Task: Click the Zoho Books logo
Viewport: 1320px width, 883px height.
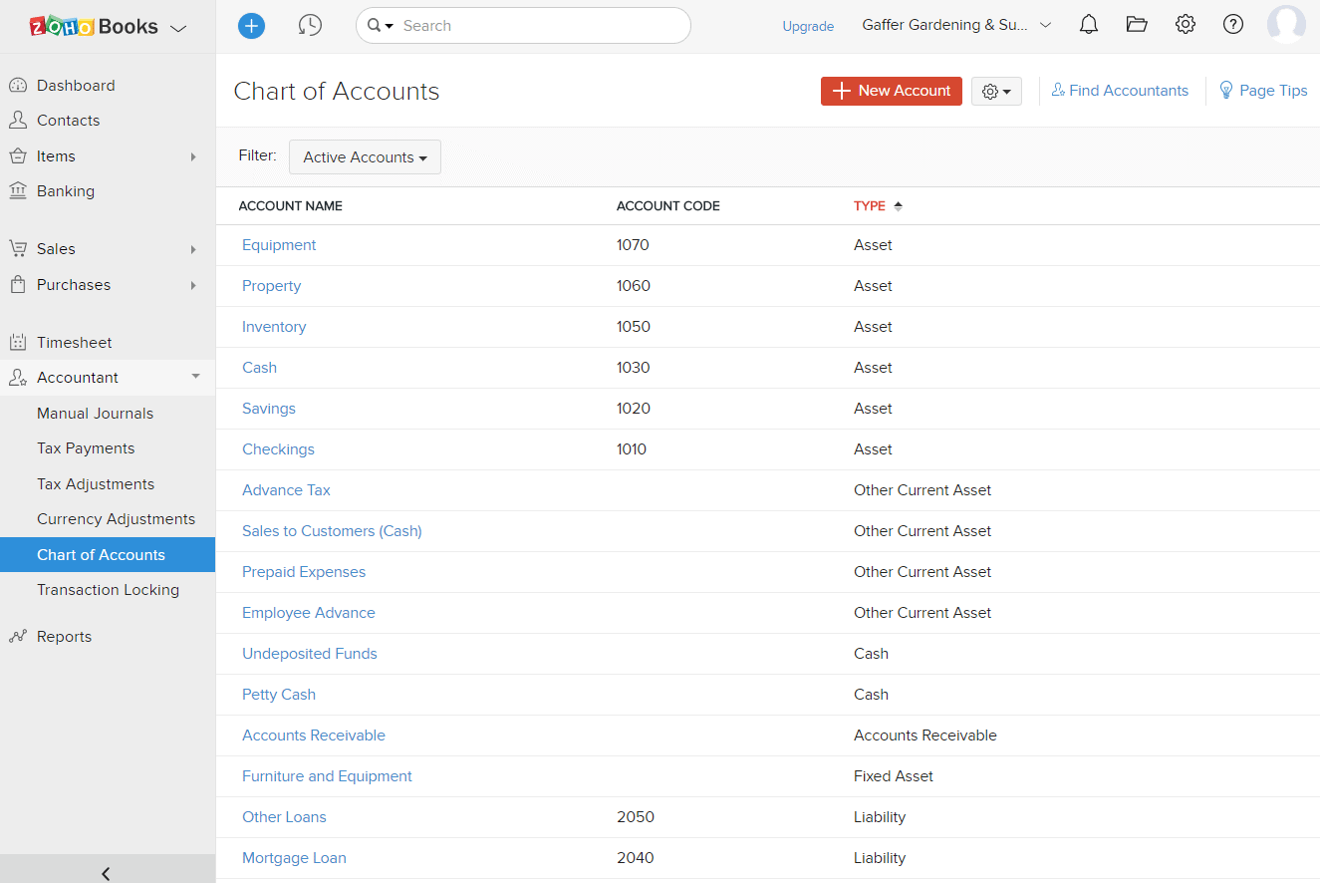Action: [94, 27]
